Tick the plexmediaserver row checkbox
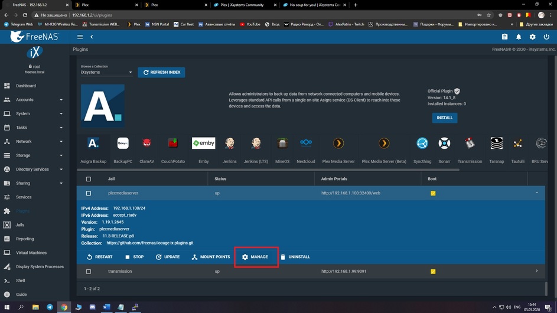 point(89,193)
